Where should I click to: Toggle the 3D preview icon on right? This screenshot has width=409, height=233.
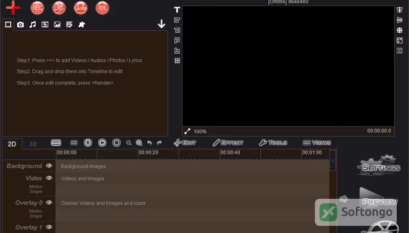[x=400, y=51]
